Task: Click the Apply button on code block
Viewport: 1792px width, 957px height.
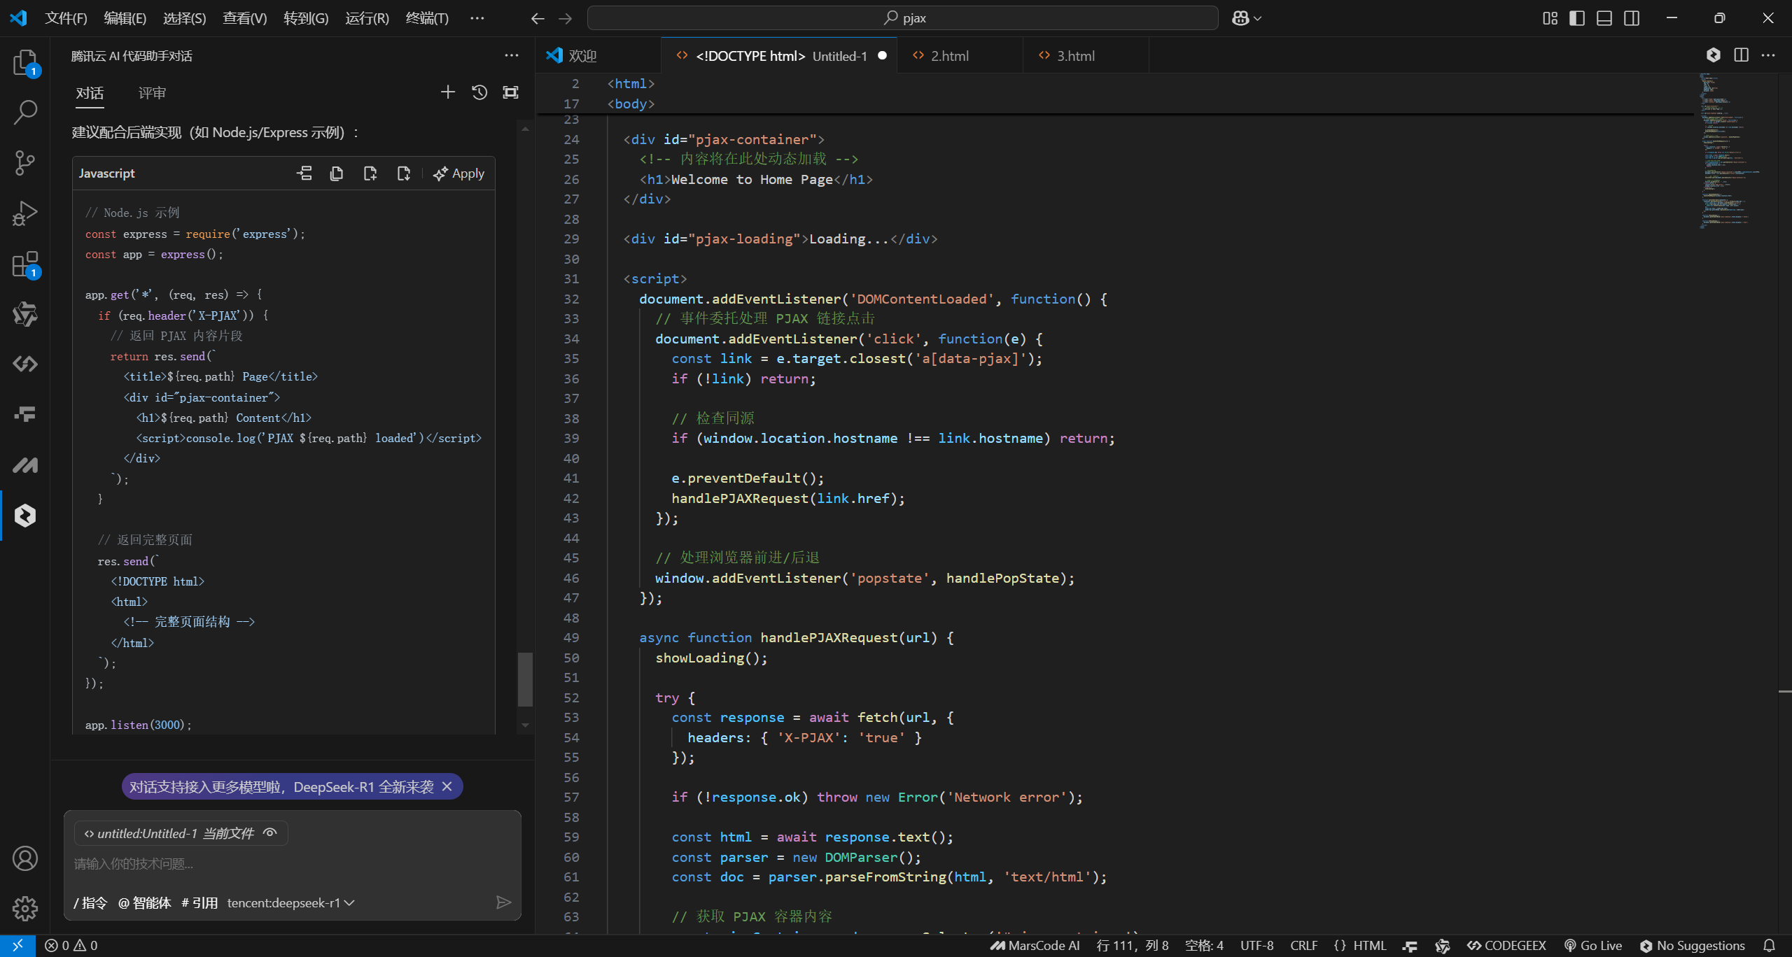Action: 459,173
